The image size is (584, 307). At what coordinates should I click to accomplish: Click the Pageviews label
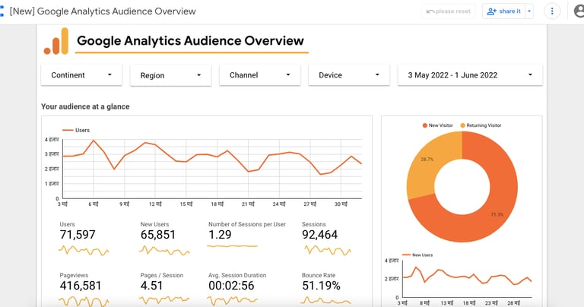[74, 275]
